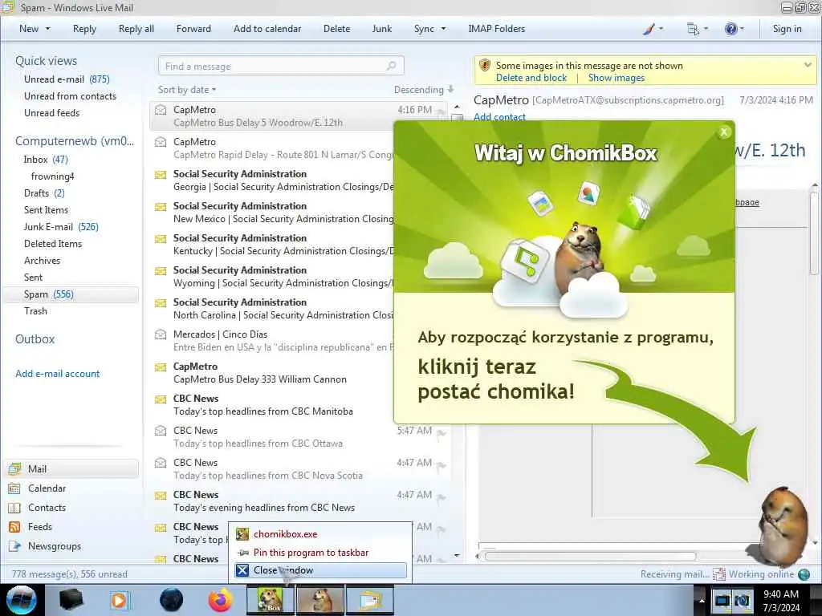Open Firefox from the taskbar
This screenshot has height=616, width=822.
coord(220,600)
